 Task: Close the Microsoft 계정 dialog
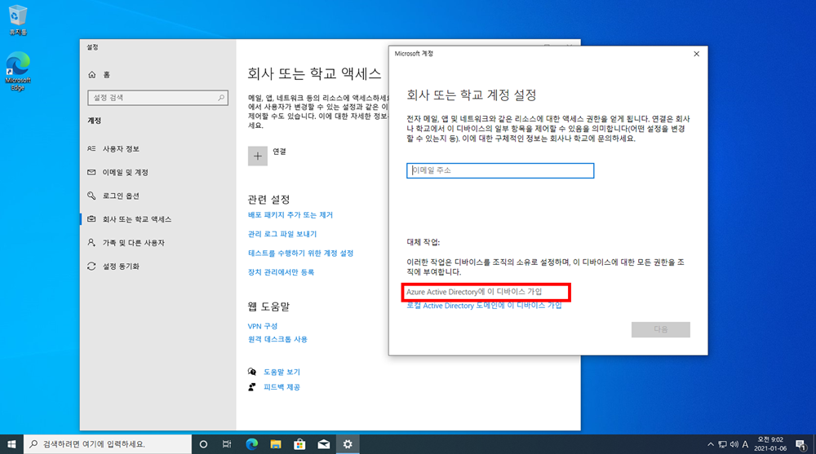coord(696,54)
